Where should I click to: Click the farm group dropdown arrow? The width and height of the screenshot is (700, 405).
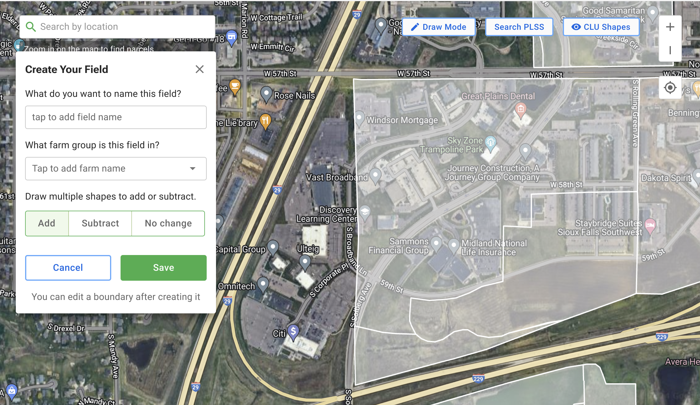pyautogui.click(x=193, y=169)
